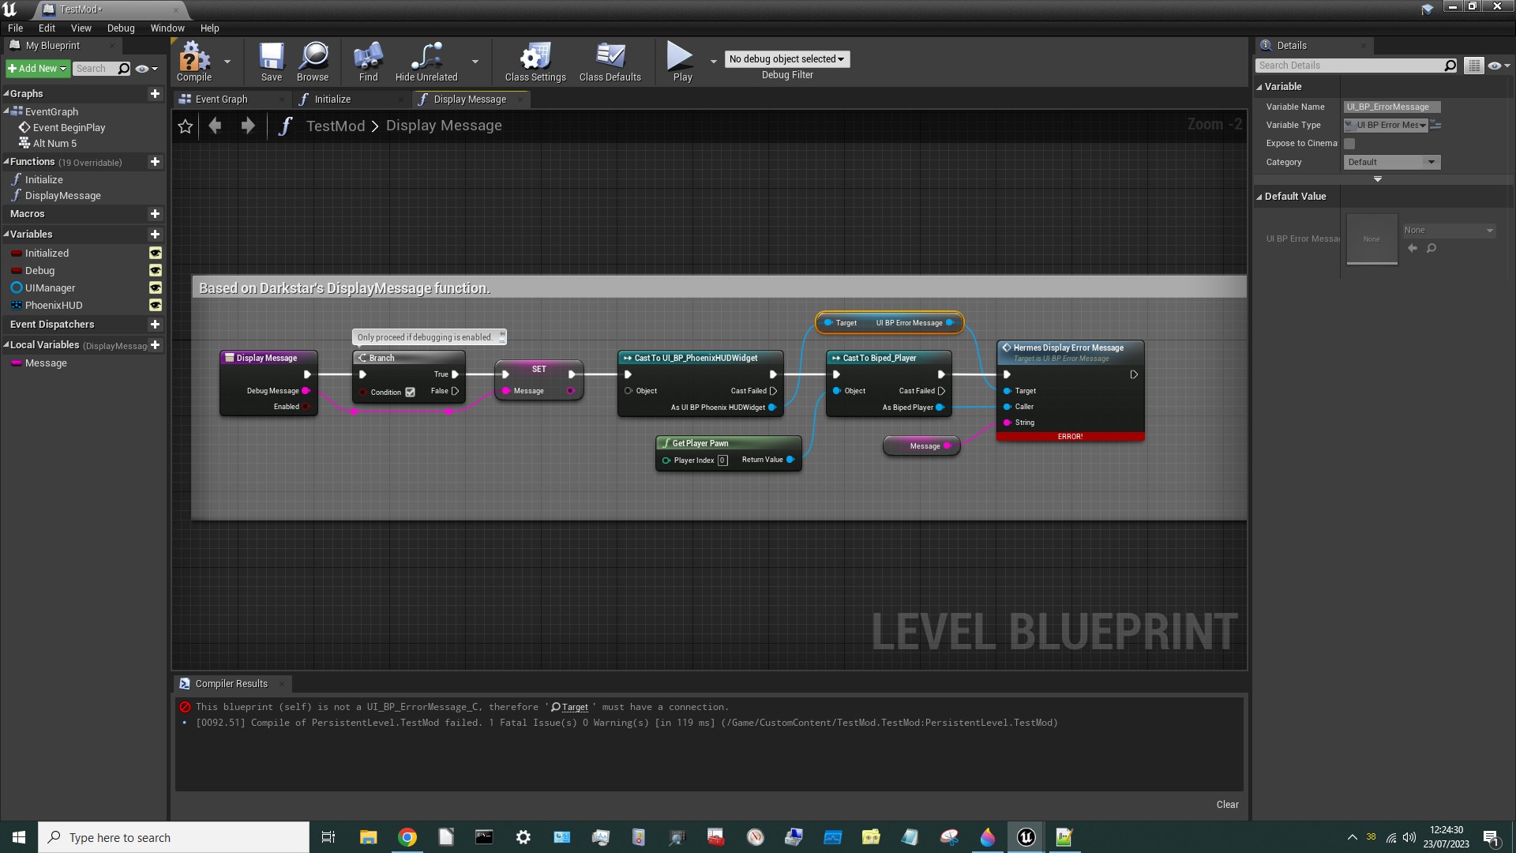Add a new variable
Image resolution: width=1516 pixels, height=853 pixels.
point(155,234)
